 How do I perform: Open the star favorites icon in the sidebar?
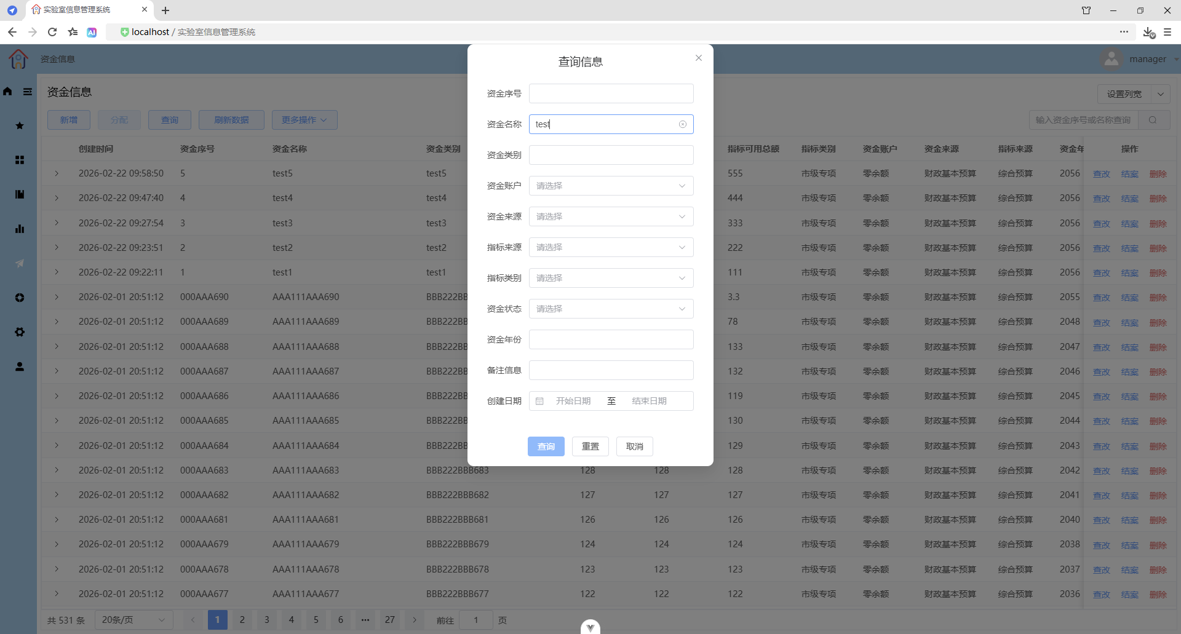point(20,125)
